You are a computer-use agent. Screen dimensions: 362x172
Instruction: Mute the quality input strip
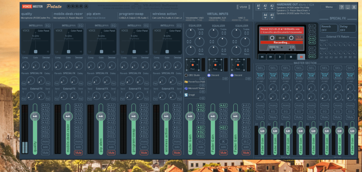[45, 153]
